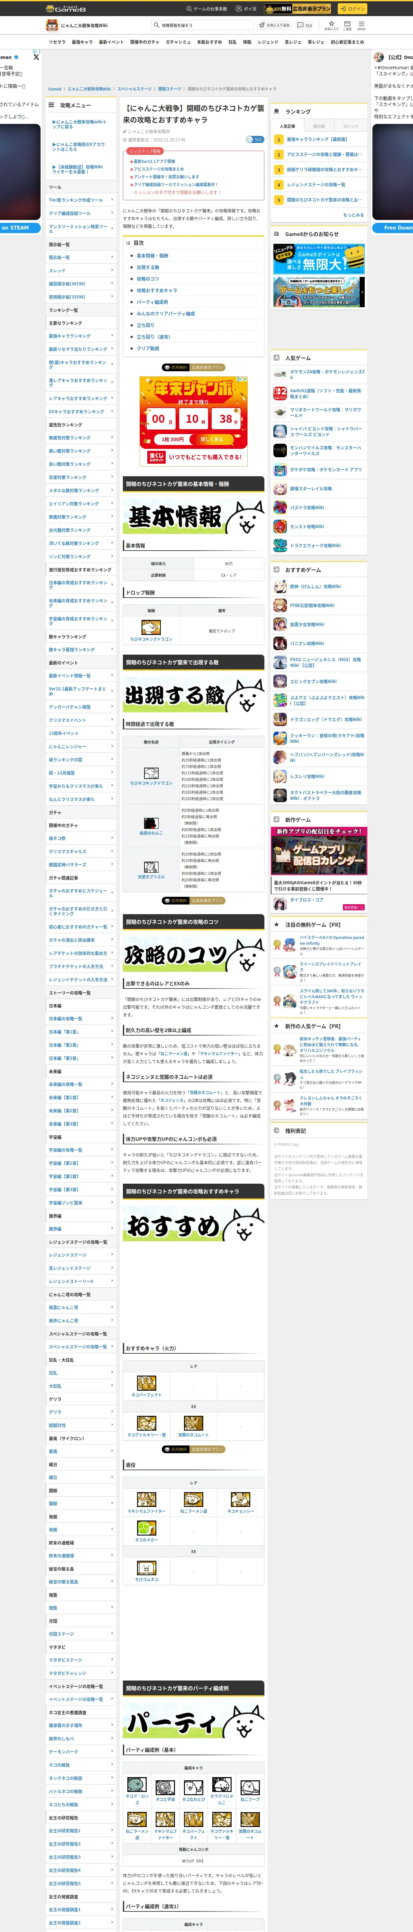Select 最強キャラ in top navigation
The image size is (413, 1932).
tap(82, 42)
